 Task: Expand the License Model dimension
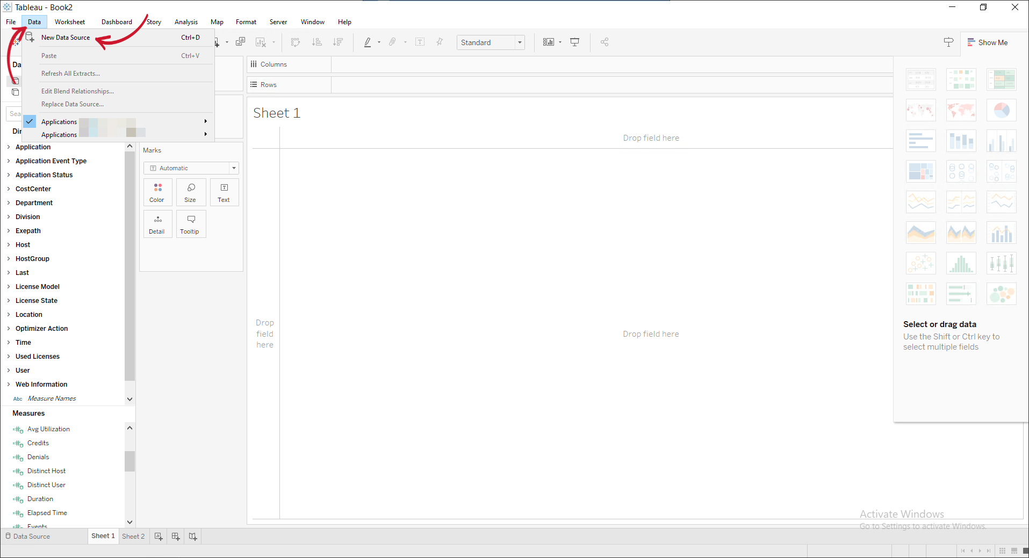9,287
